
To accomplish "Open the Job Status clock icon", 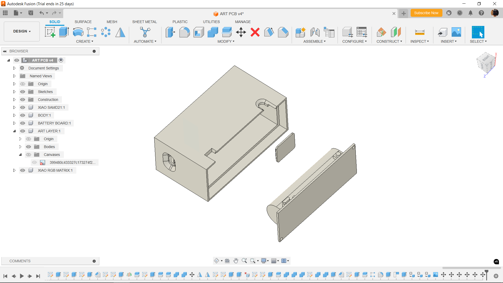I will [x=460, y=13].
